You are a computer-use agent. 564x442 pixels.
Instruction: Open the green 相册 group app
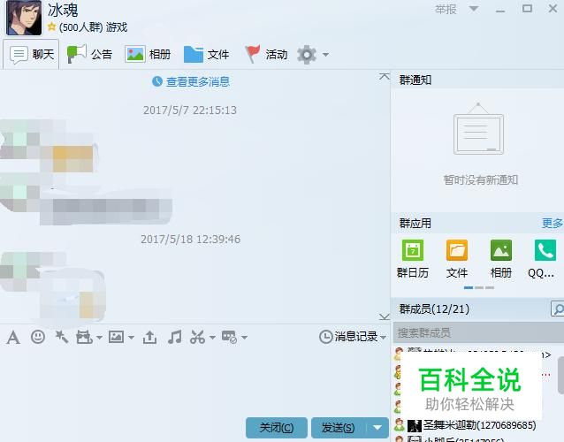pyautogui.click(x=501, y=259)
